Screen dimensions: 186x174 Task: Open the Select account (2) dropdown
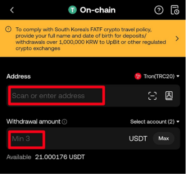[155, 122]
